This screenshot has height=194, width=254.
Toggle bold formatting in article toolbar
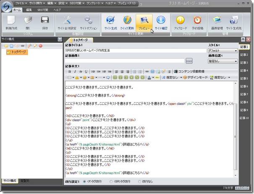[70, 71]
